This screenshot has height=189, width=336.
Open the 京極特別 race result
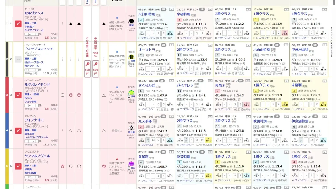click(183, 14)
